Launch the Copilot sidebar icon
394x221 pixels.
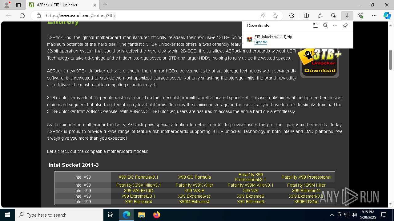(387, 16)
